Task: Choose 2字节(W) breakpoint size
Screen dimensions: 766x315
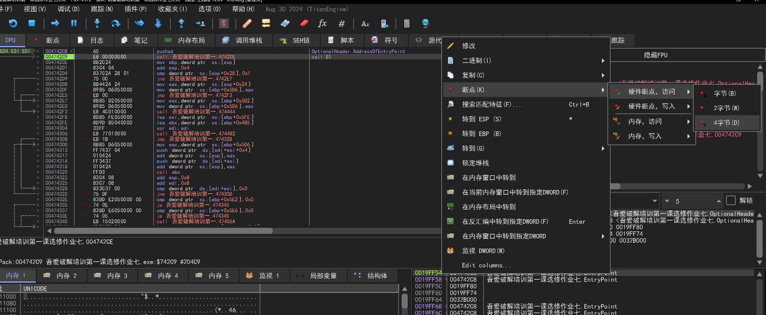Action: pyautogui.click(x=727, y=108)
